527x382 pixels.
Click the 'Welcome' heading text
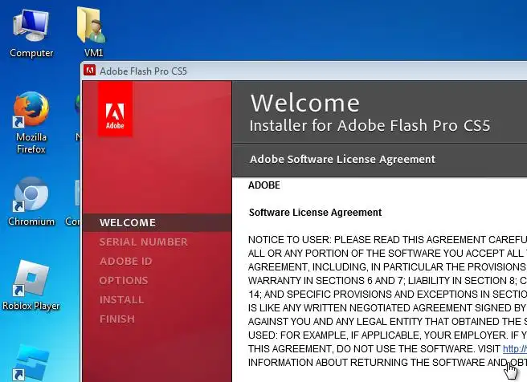click(x=305, y=103)
